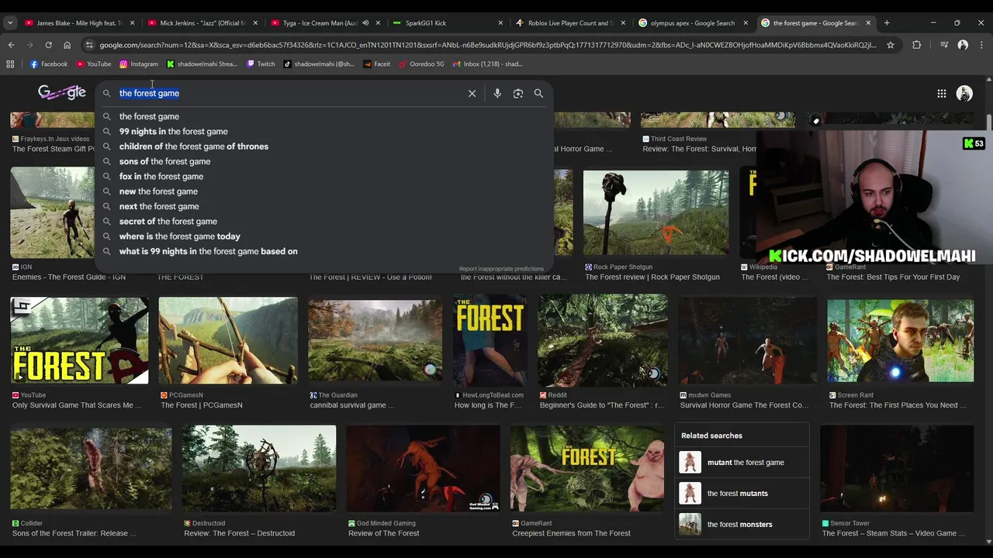The height and width of the screenshot is (558, 993).
Task: Open The Guardian cannibal survival game image
Action: click(375, 341)
